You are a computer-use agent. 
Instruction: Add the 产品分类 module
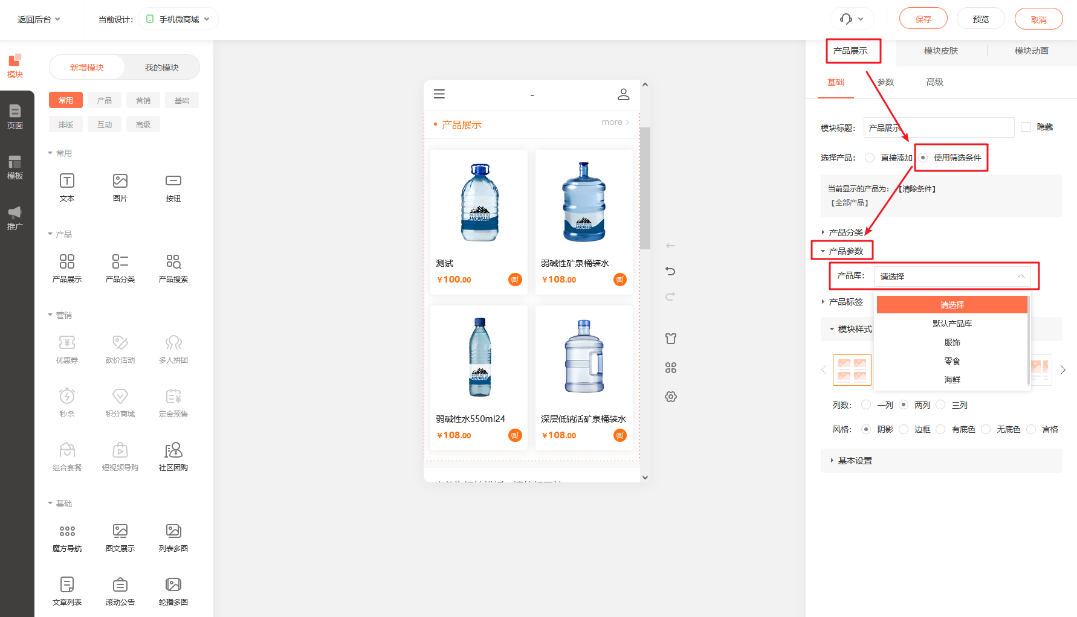[x=120, y=268]
